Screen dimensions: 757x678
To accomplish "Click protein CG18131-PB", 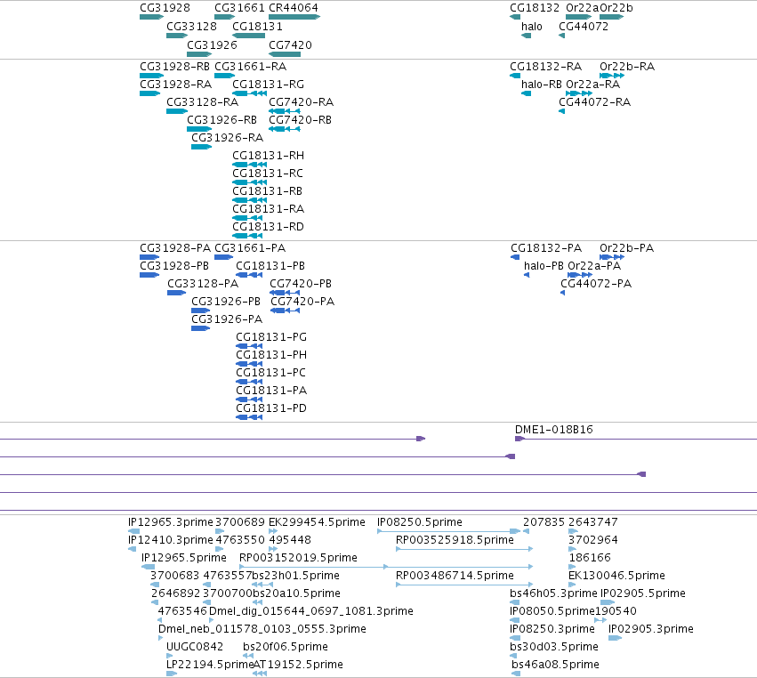I will pos(270,266).
